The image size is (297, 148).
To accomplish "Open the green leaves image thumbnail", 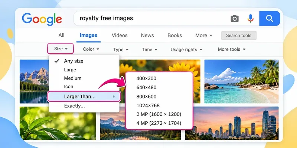I will click(58, 126).
